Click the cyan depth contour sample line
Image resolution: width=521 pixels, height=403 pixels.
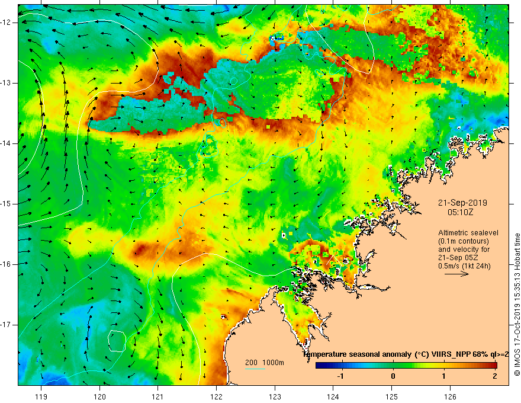point(255,369)
